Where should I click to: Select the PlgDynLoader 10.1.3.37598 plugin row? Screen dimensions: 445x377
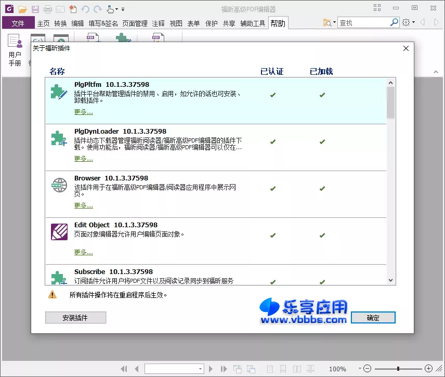216,147
